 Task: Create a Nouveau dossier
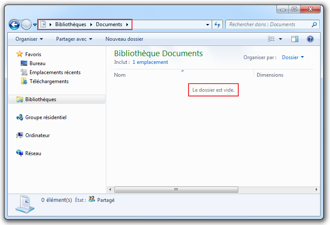click(124, 39)
